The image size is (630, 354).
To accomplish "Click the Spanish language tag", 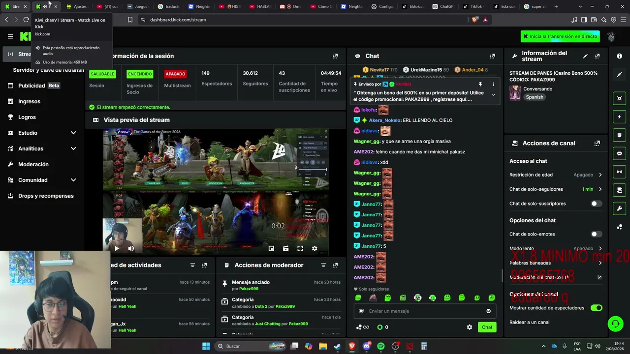I will 535,97.
